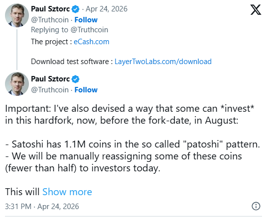Click verified badge in the main tweet
This screenshot has height=219, width=265.
pos(75,79)
